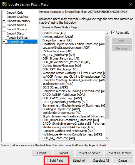
Task: Click the greyed Remove button
Action: tap(122, 48)
